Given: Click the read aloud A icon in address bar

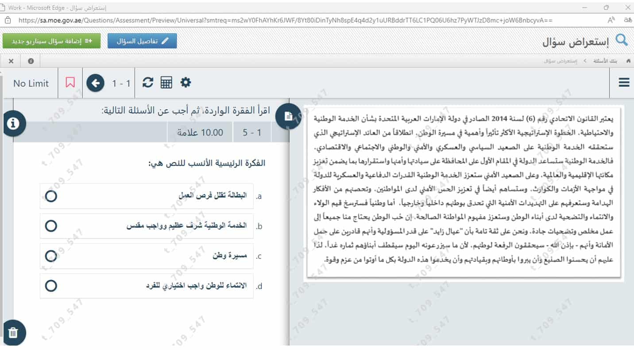Looking at the screenshot, I should [x=611, y=20].
